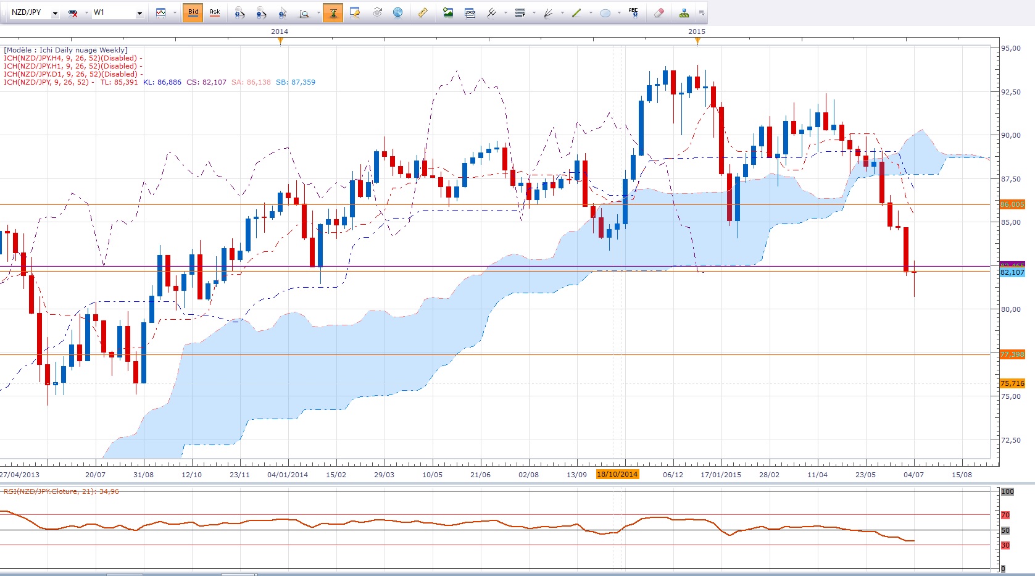Click the 27/04/2013 date on the time axis

pyautogui.click(x=20, y=475)
